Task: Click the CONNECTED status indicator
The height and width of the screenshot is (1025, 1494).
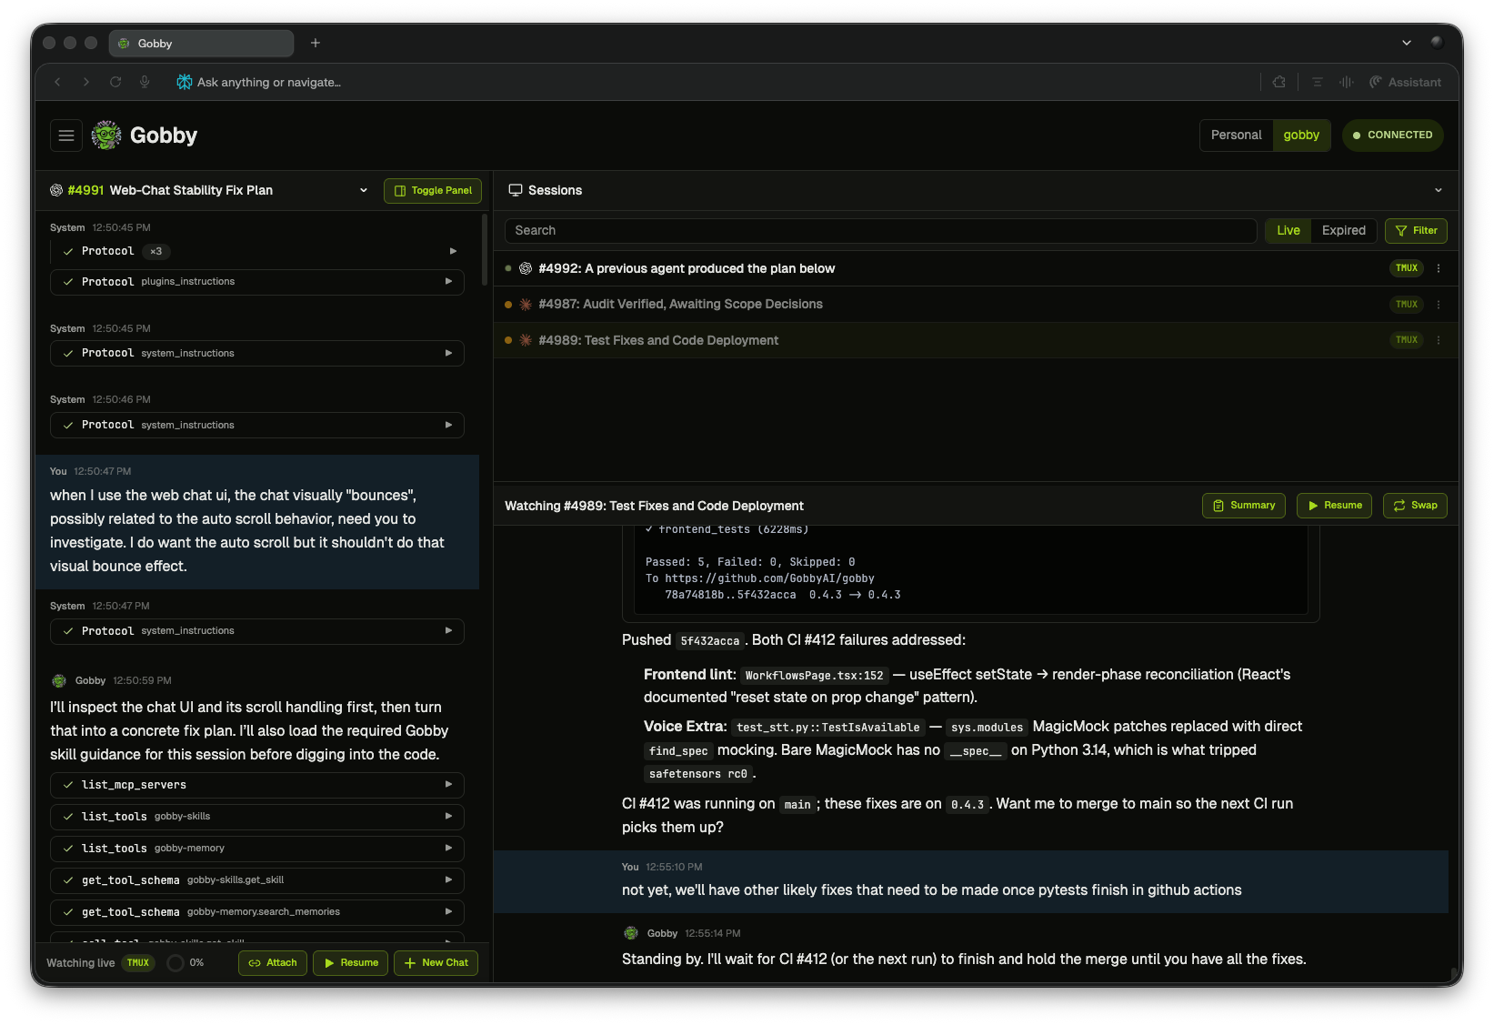Action: point(1393,136)
